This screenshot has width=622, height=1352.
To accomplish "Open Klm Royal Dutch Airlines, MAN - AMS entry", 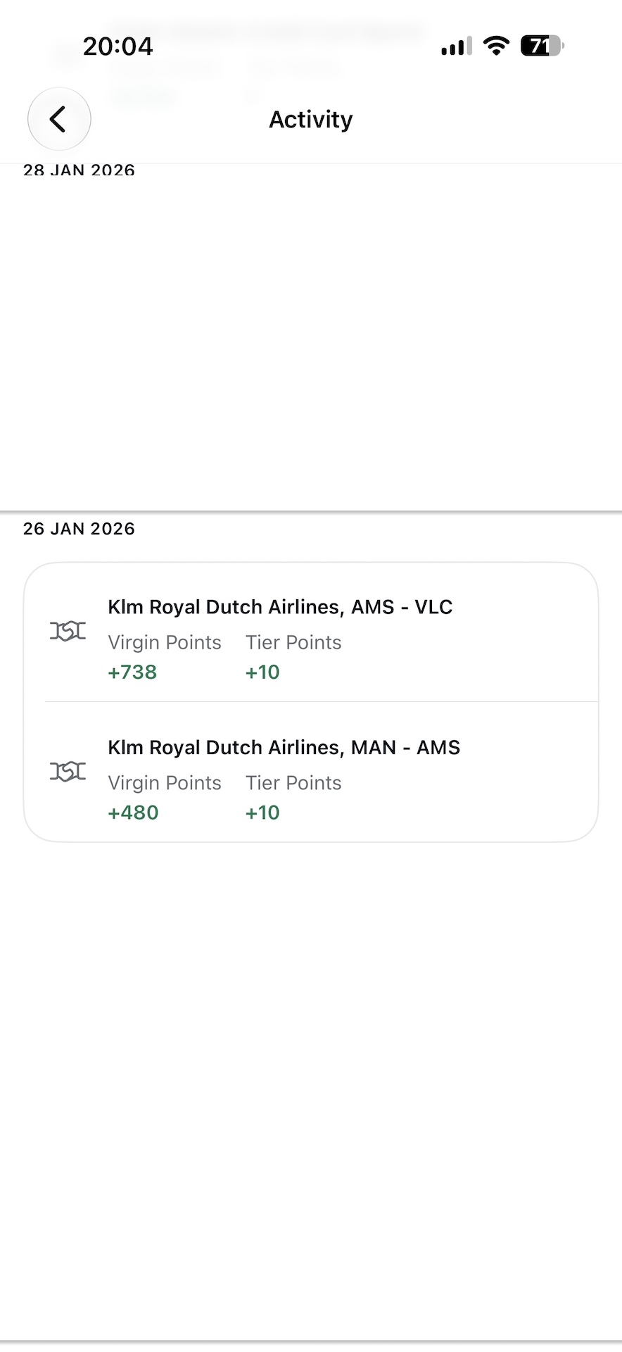I will [311, 772].
